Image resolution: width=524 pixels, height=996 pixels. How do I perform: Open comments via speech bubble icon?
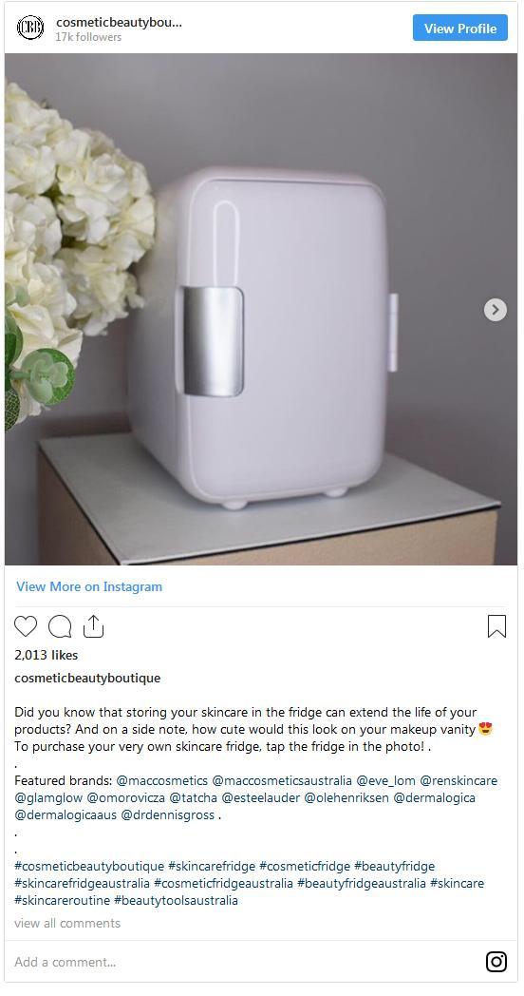[60, 626]
